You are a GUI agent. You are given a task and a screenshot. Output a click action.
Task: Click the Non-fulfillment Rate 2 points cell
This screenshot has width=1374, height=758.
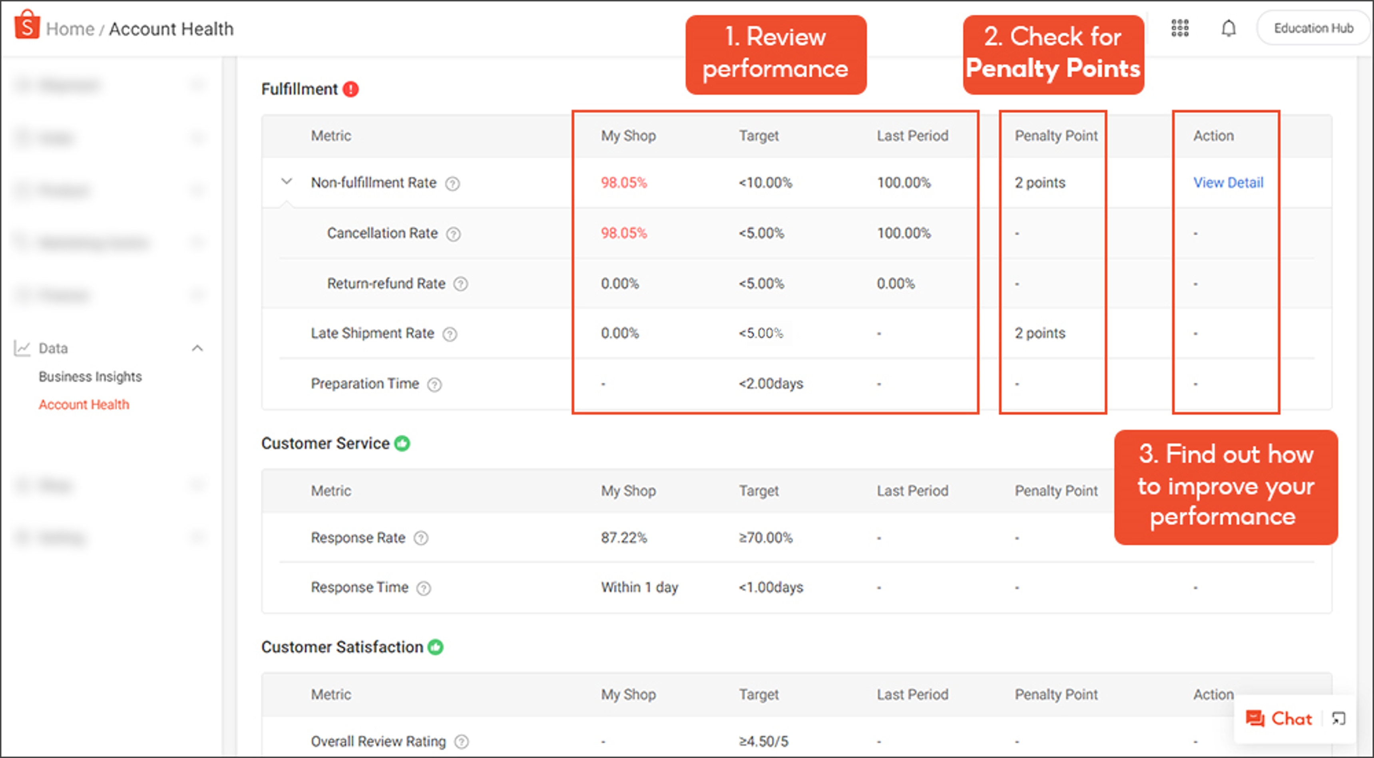[1039, 183]
